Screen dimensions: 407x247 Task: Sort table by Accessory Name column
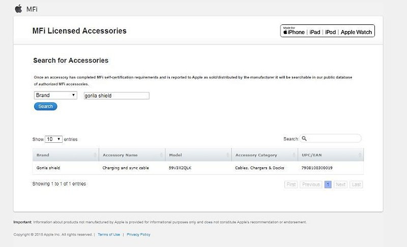coord(132,155)
